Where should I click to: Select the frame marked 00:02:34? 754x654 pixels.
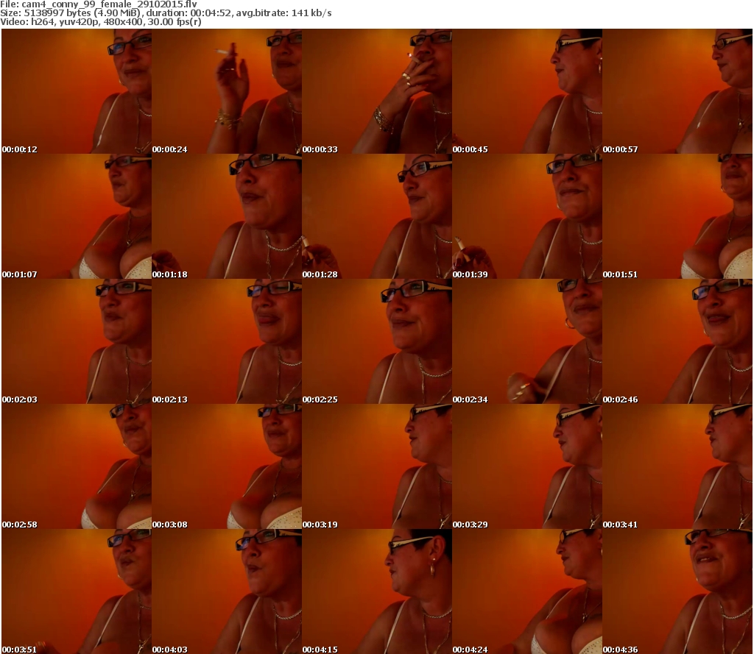[x=527, y=341]
